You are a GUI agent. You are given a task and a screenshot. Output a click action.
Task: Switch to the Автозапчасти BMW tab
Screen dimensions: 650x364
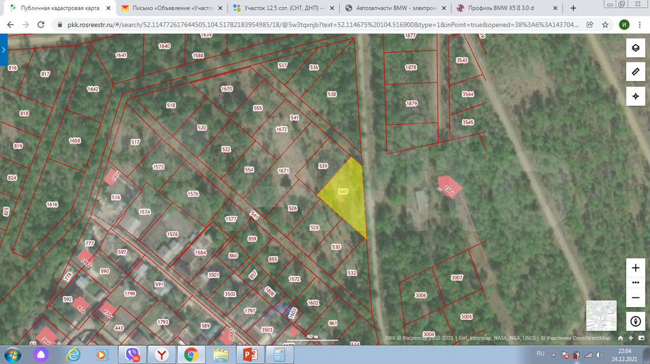[x=394, y=8]
